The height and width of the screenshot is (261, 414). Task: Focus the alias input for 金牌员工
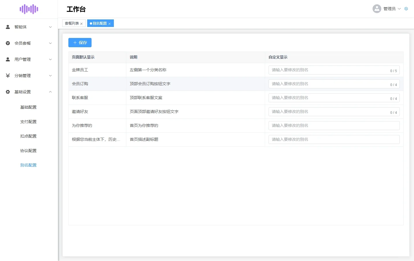click(334, 70)
